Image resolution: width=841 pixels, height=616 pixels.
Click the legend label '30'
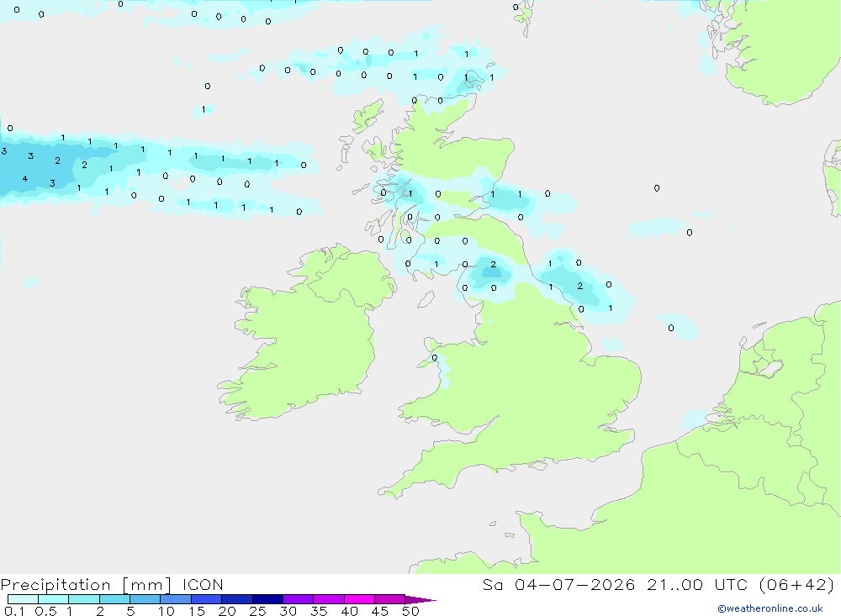(288, 611)
